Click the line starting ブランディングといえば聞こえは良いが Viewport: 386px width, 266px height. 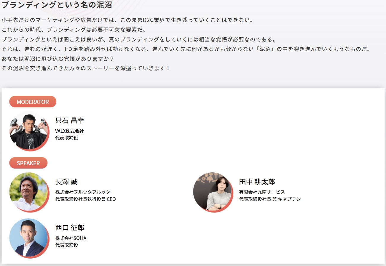point(139,39)
